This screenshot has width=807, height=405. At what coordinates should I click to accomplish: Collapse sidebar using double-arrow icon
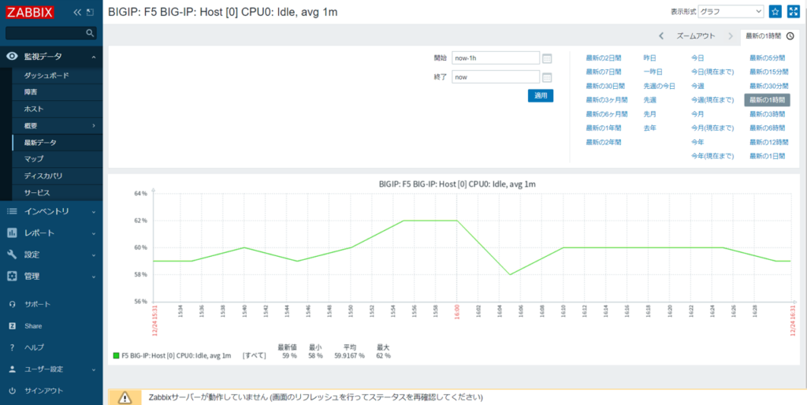tap(76, 13)
